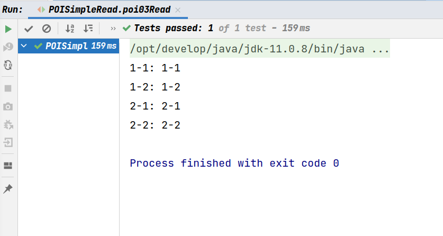Rerun the test with green play icon

click(x=8, y=29)
